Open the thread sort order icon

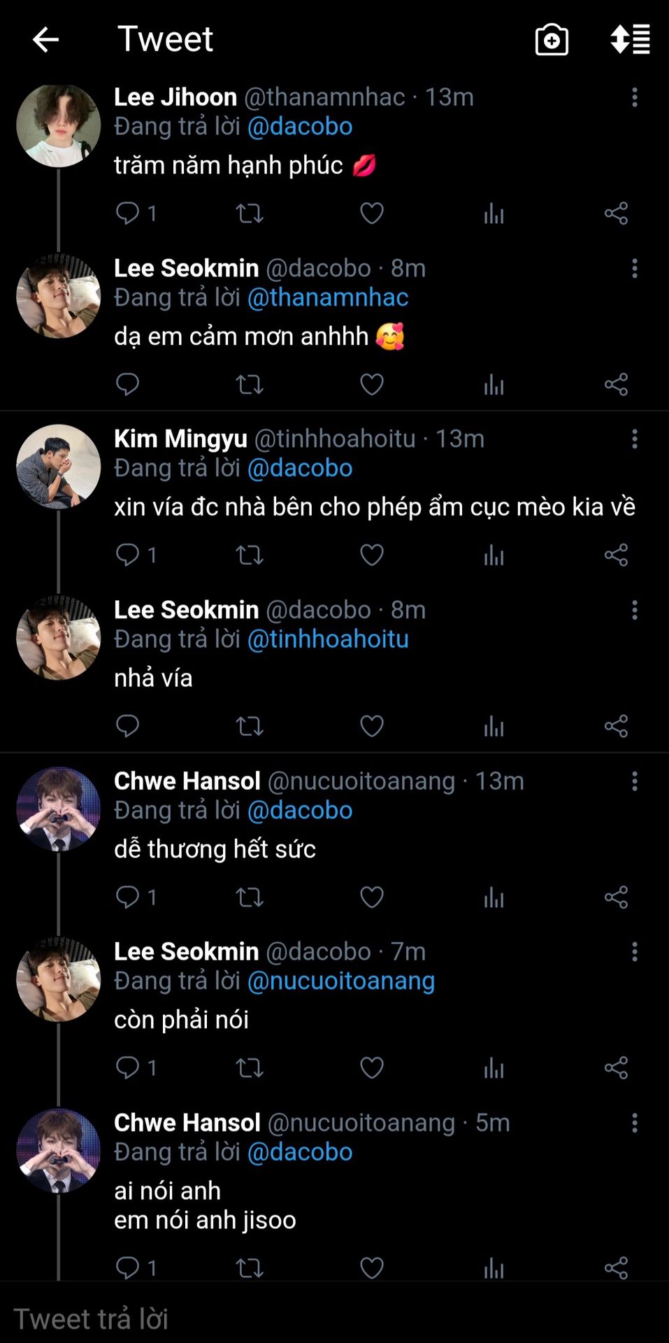(630, 40)
